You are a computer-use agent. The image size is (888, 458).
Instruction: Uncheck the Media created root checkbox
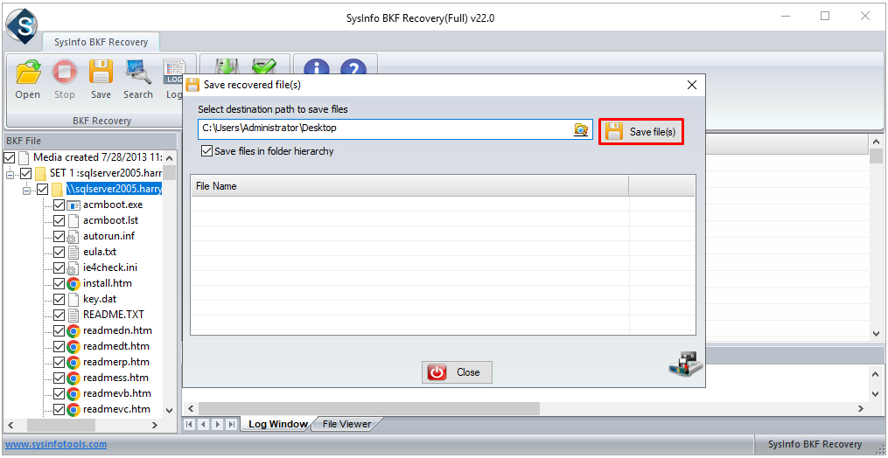9,157
